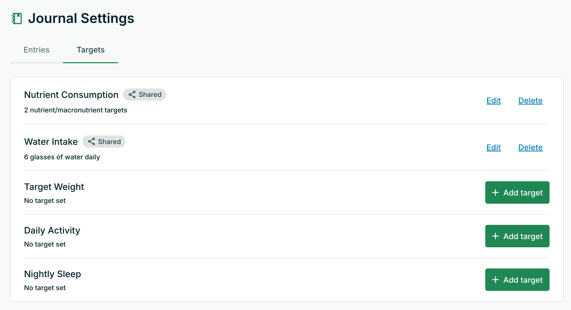Click the '6 glasses of water daily' text
This screenshot has height=310, width=571.
62,157
